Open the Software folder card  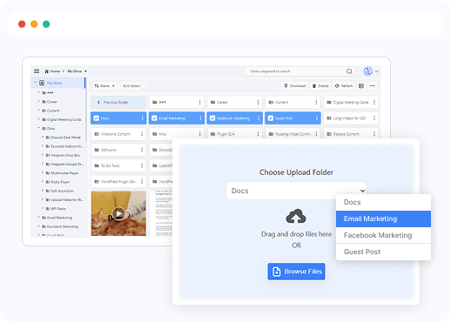118,150
